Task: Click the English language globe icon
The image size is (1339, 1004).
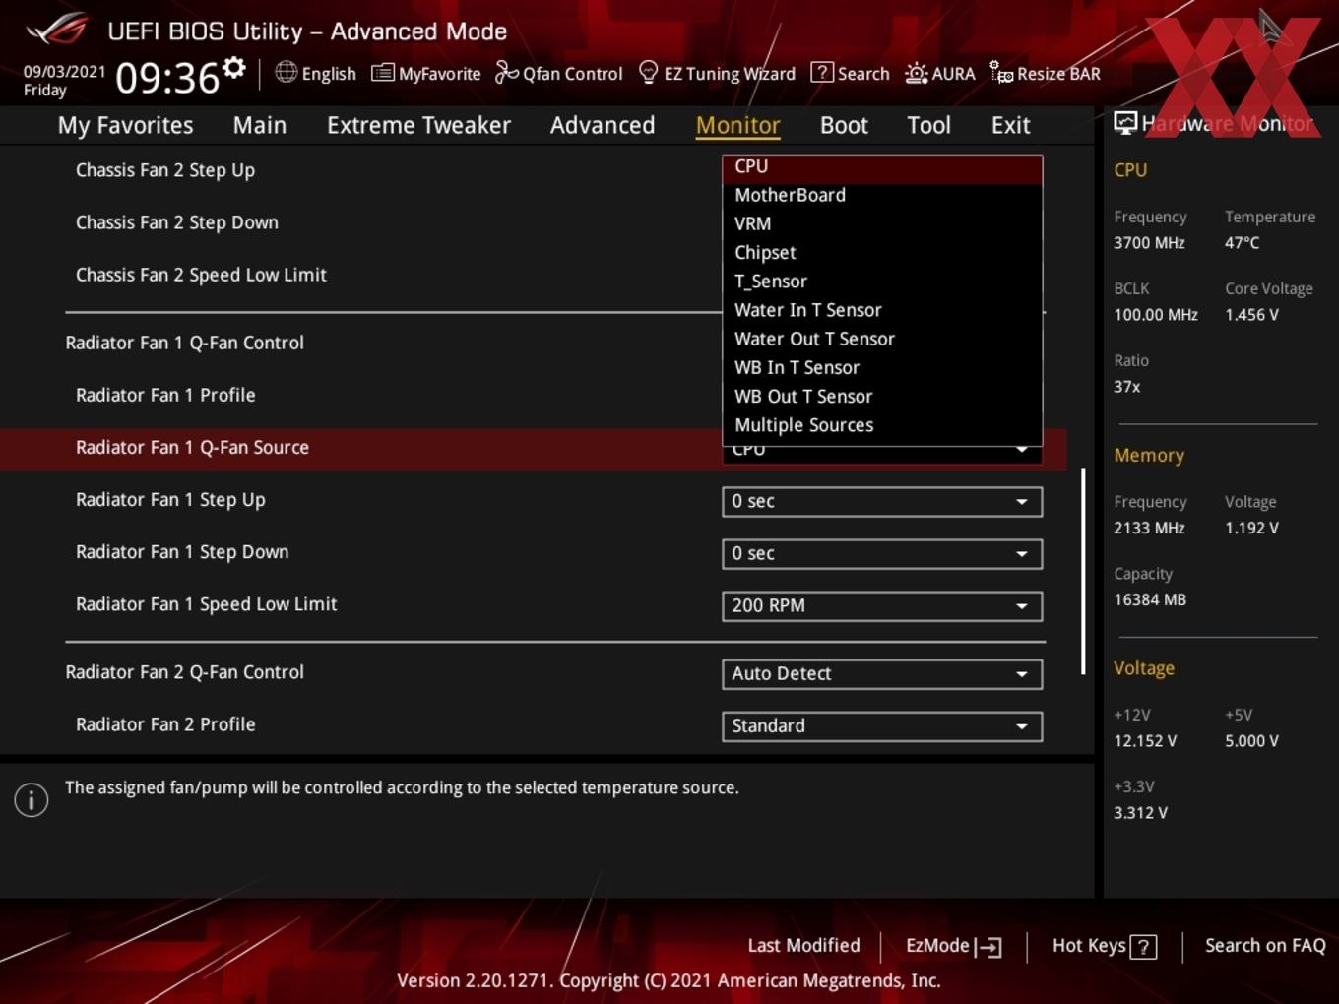Action: (x=286, y=72)
